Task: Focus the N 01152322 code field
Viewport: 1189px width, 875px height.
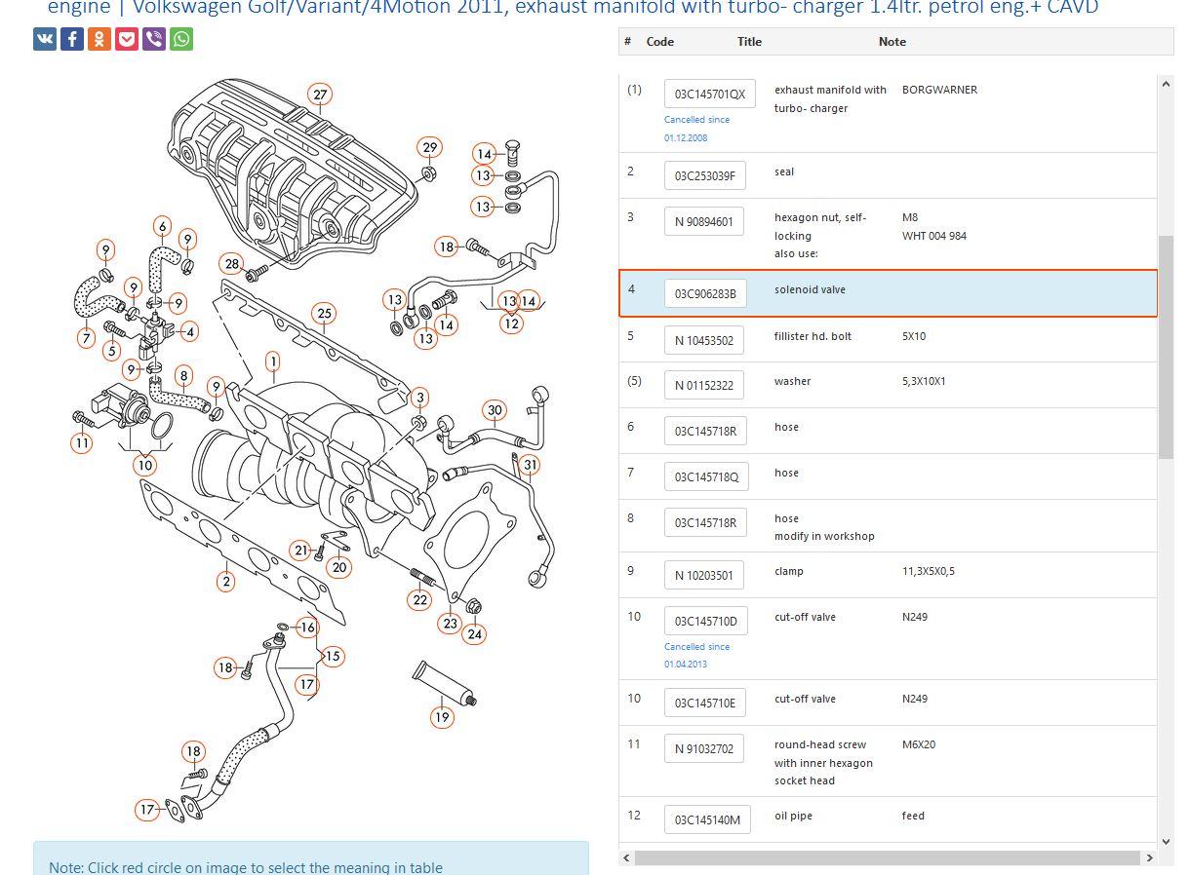Action: pyautogui.click(x=704, y=385)
